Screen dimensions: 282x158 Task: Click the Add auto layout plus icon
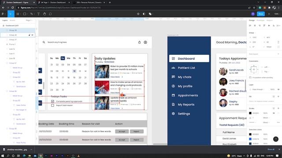(x=278, y=54)
